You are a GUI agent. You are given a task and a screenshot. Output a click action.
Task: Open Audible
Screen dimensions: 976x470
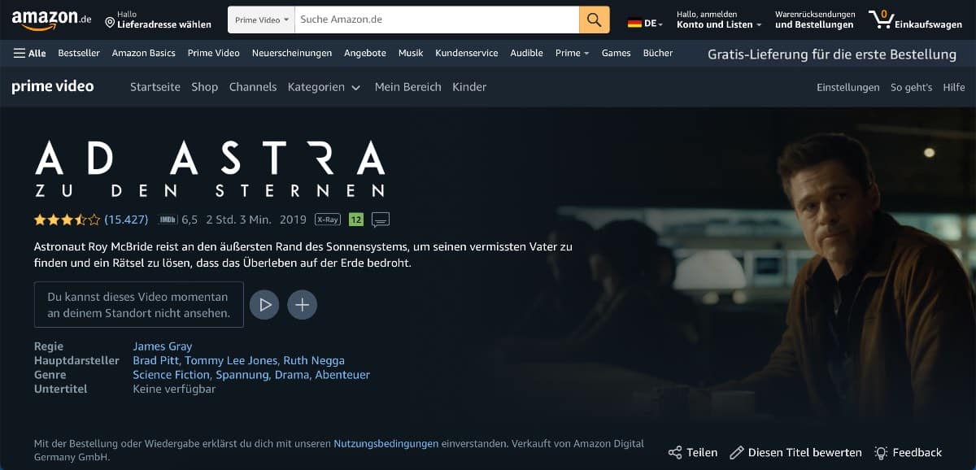(526, 53)
